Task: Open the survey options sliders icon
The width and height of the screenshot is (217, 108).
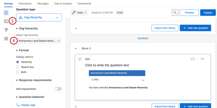Action: pyautogui.click(x=6, y=39)
